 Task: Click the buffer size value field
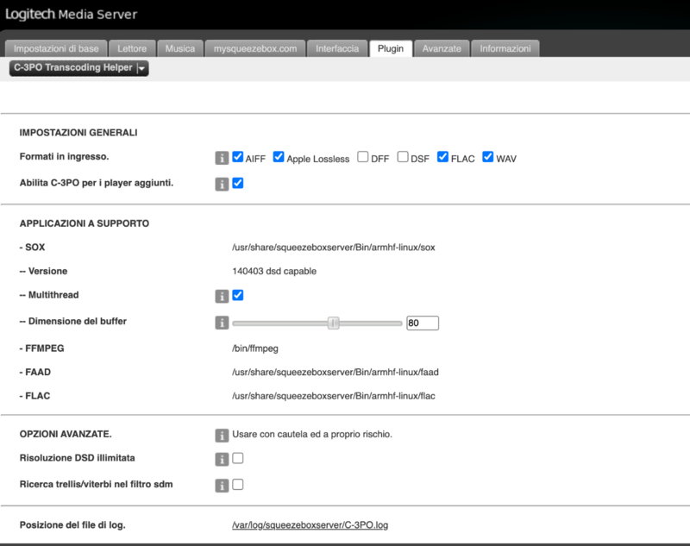click(423, 323)
